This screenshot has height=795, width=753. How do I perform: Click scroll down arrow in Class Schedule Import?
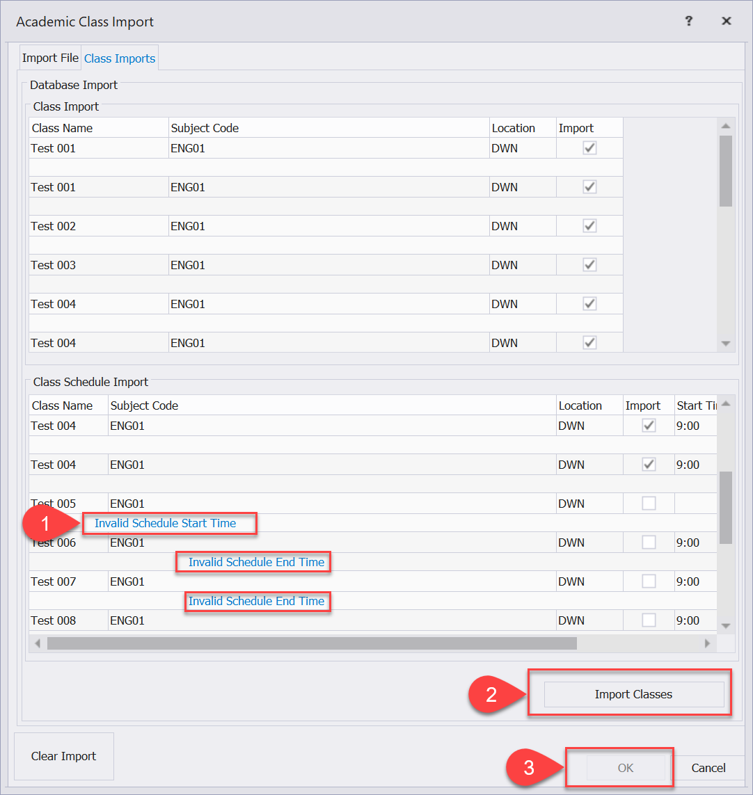(x=726, y=625)
